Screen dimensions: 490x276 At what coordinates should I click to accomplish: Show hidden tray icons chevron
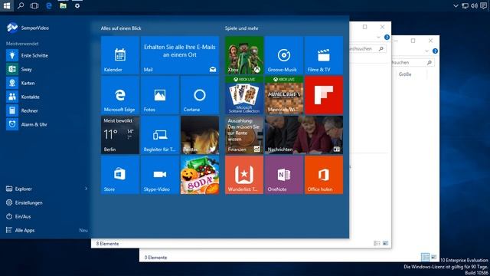[456, 5]
